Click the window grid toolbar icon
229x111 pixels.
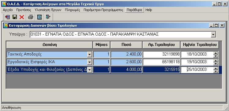coord(39,17)
